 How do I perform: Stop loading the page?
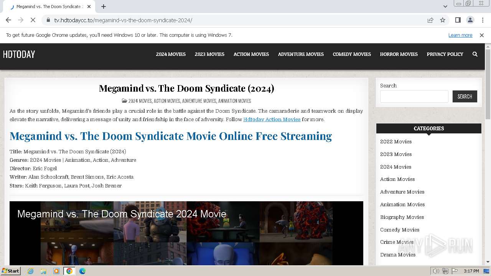click(x=33, y=20)
